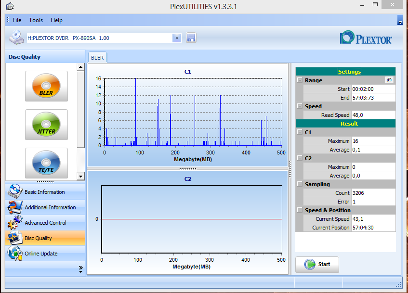
Task: Open the drive selection dropdown
Action: coord(177,38)
